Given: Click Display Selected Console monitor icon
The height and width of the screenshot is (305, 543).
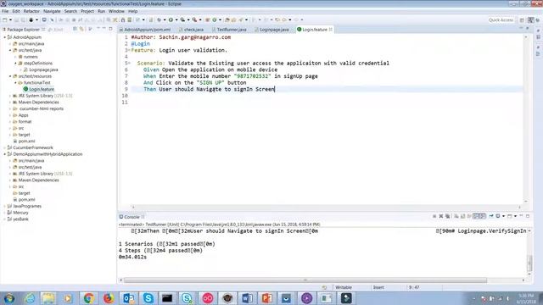Looking at the screenshot, I should 498,216.
